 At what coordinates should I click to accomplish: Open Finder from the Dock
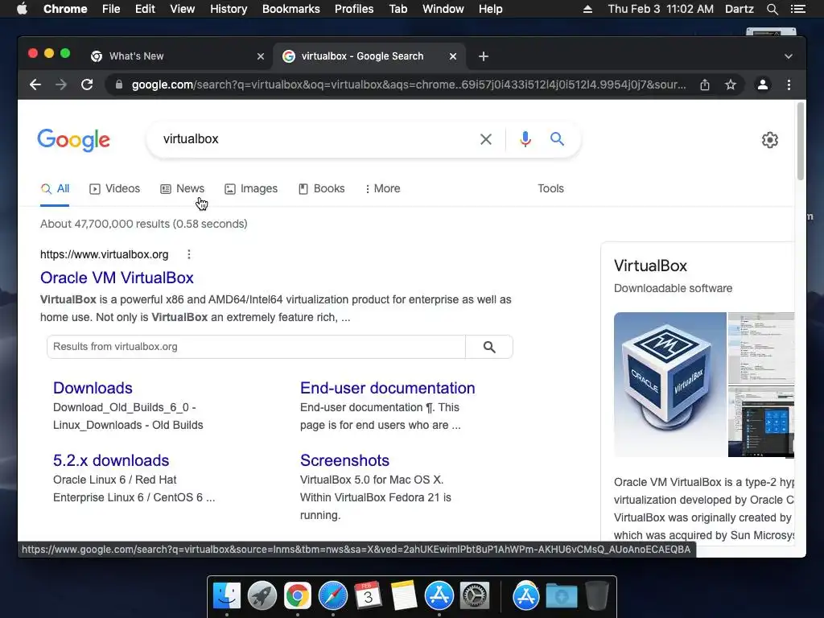point(226,596)
